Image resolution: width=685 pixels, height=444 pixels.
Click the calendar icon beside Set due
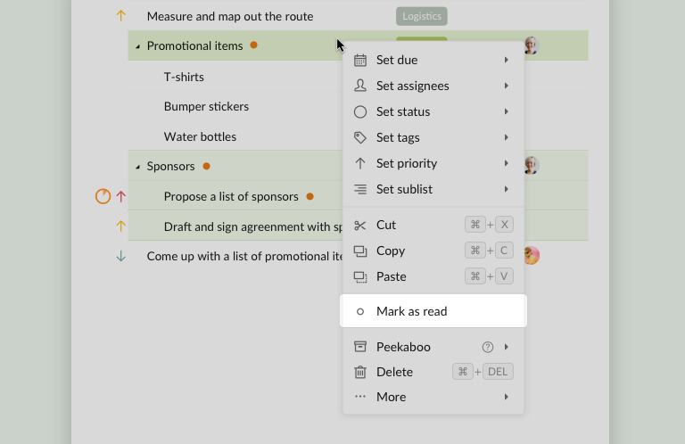pos(360,61)
